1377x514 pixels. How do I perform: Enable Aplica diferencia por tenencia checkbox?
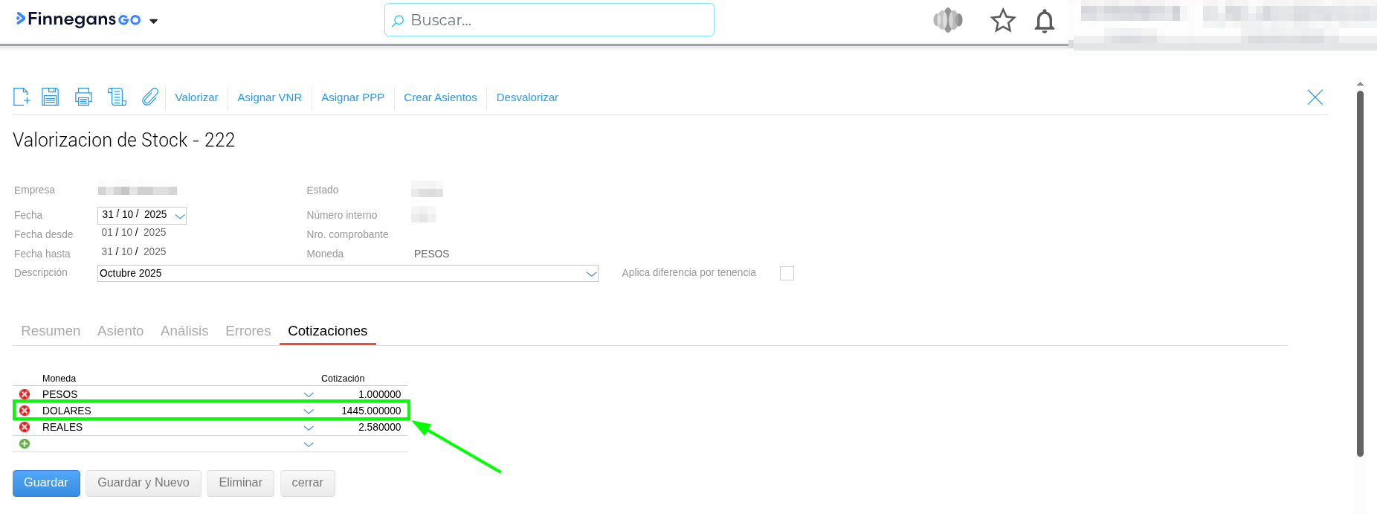787,273
